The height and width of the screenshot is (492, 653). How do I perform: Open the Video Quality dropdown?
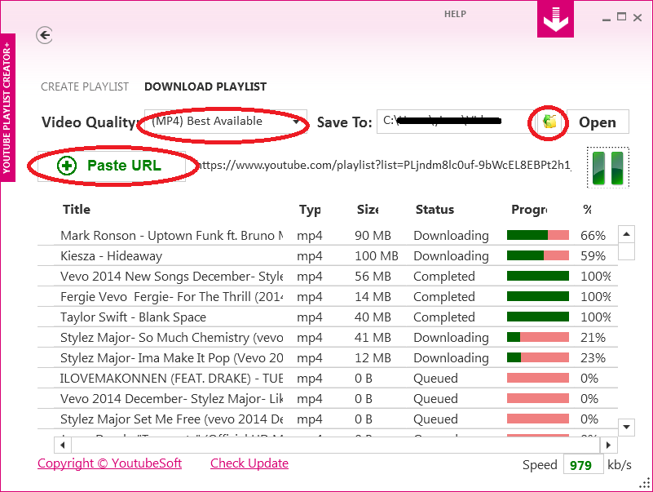(x=225, y=122)
